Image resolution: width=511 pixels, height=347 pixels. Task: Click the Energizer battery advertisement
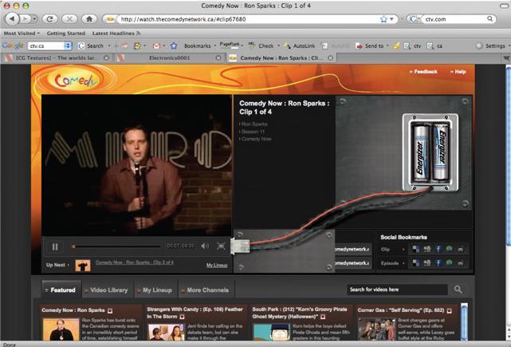[430, 152]
